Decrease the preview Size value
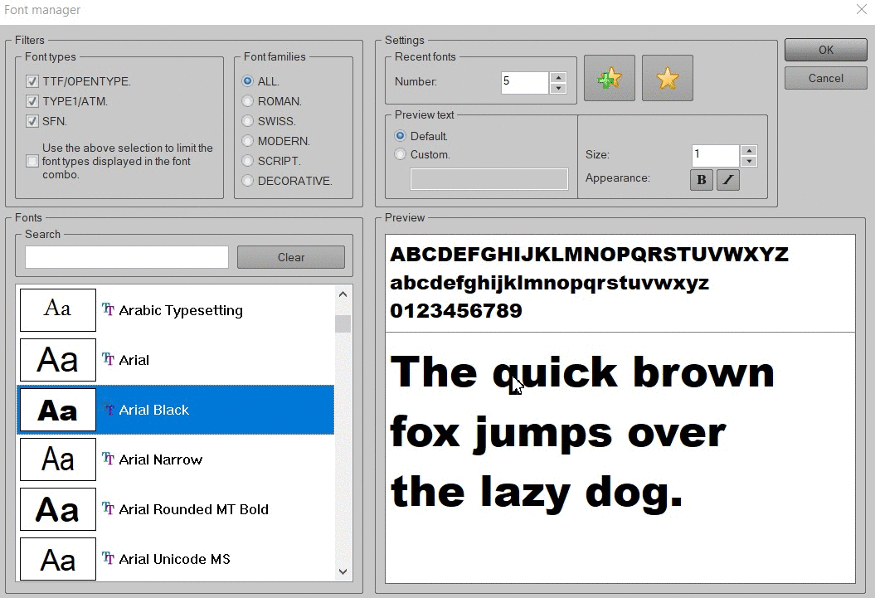 749,161
